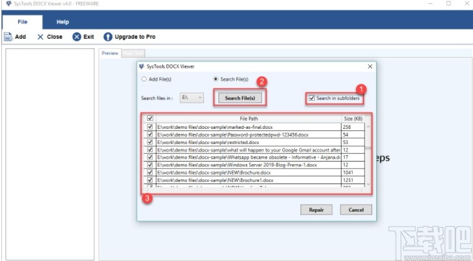The image size is (473, 261).
Task: Select the NEW\Brochure.docx file path
Action: [214, 172]
